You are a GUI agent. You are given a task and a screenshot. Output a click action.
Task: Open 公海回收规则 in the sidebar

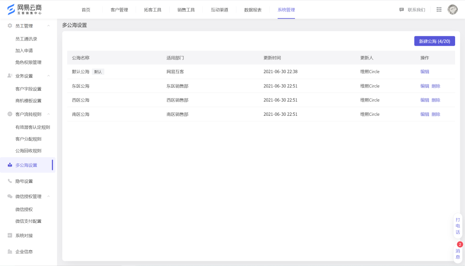click(x=28, y=151)
